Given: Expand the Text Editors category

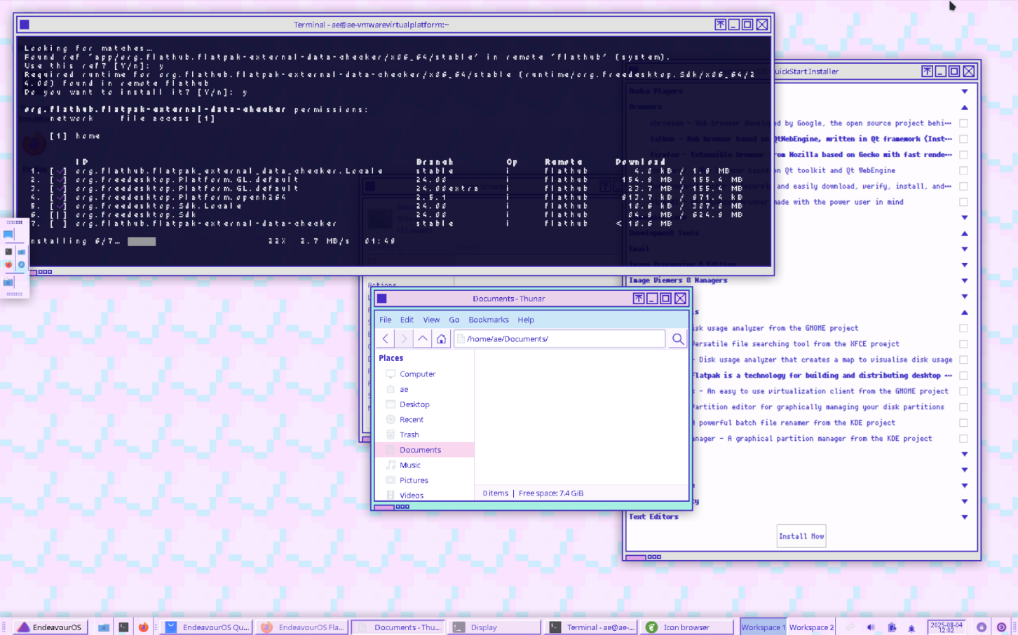Looking at the screenshot, I should pos(965,517).
